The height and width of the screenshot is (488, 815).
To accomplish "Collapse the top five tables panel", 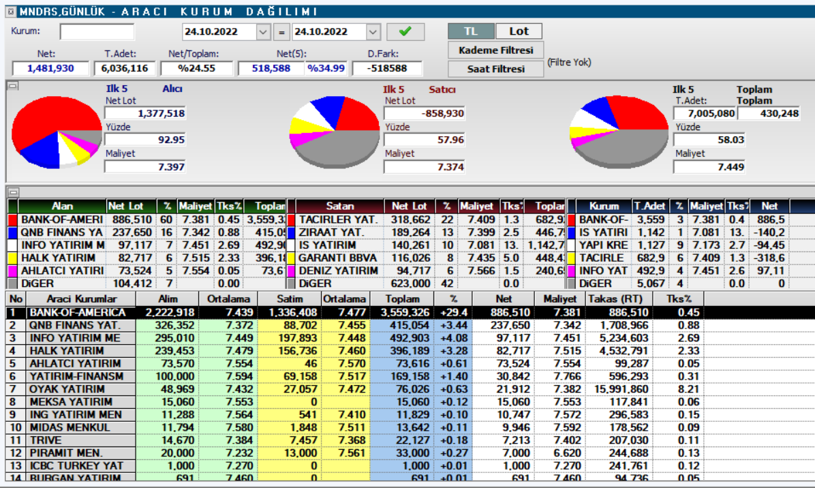I will (14, 192).
